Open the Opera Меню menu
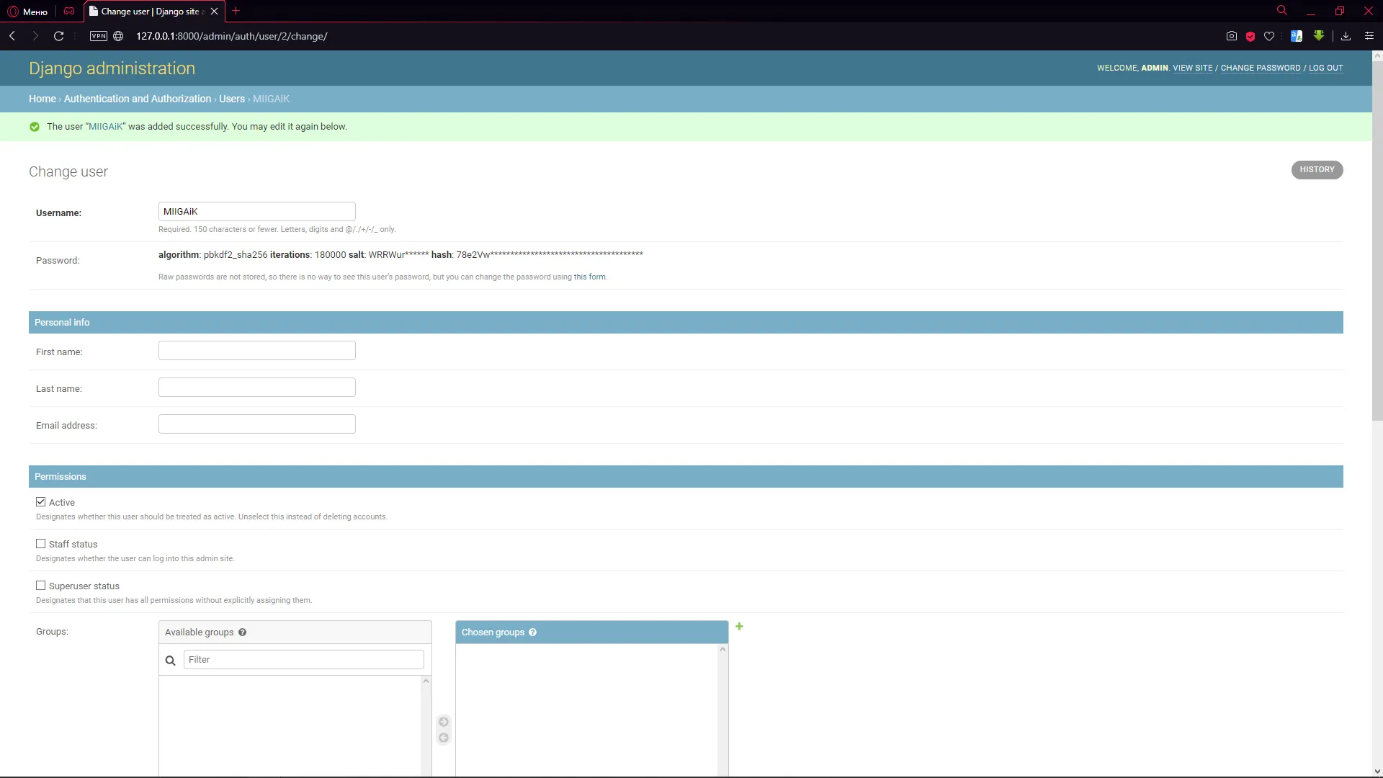Viewport: 1383px width, 778px height. point(27,12)
